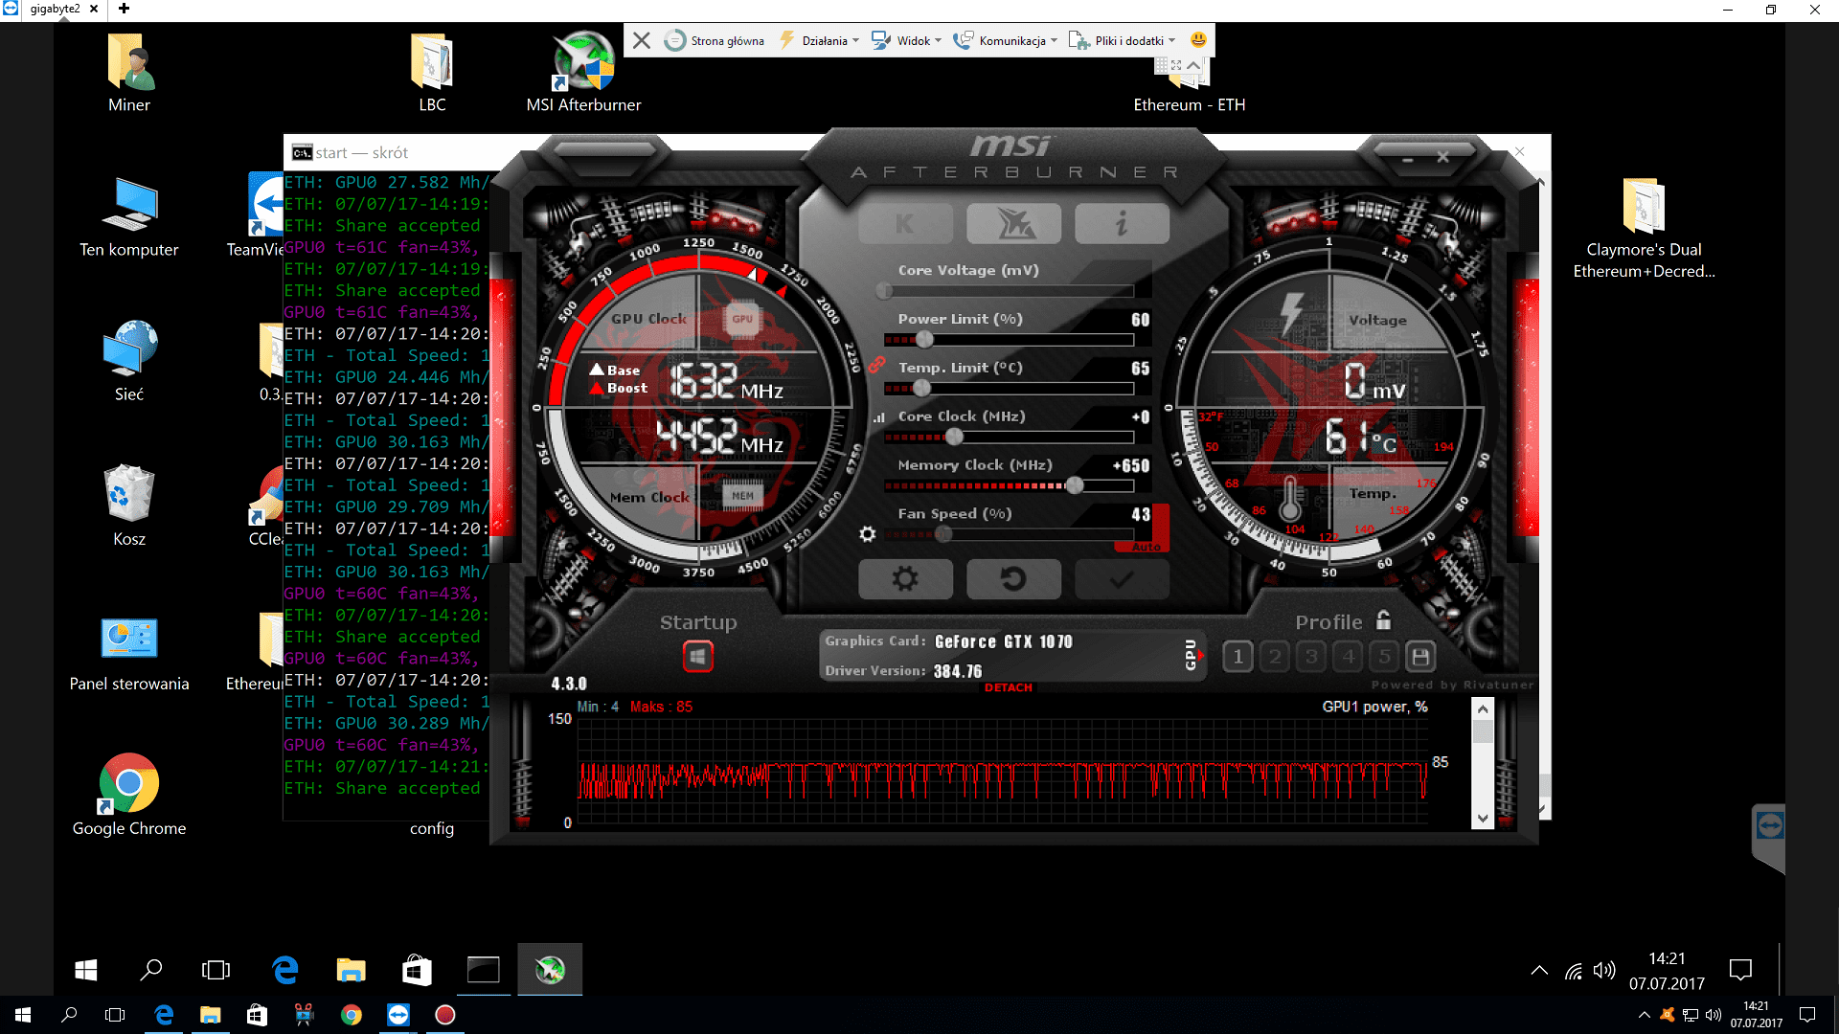1839x1034 pixels.
Task: Select the Ten komputer desktop icon
Action: 129,217
